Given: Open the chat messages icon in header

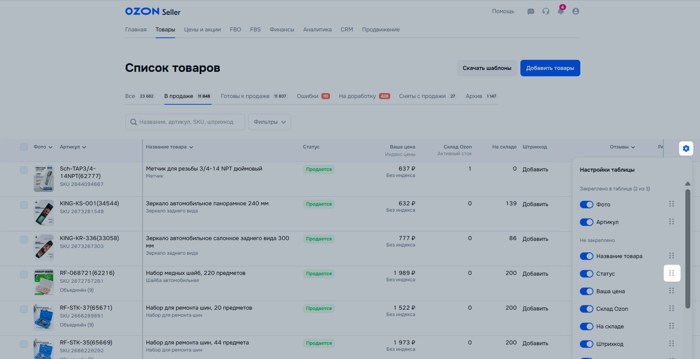Looking at the screenshot, I should (x=531, y=12).
